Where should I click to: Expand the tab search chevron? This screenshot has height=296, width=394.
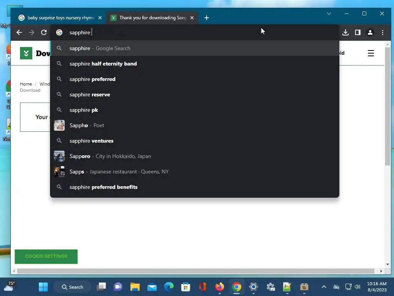click(329, 13)
